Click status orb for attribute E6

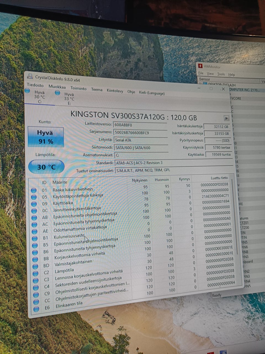pyautogui.click(x=36, y=309)
